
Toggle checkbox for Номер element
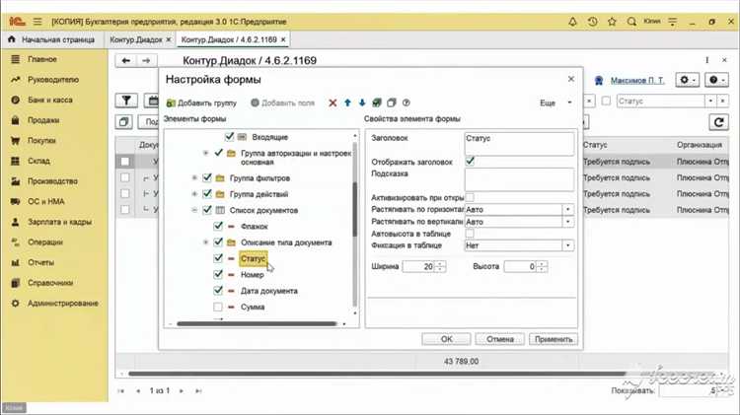tap(218, 274)
